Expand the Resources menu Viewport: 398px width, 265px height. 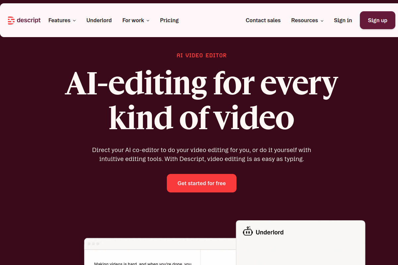(307, 20)
